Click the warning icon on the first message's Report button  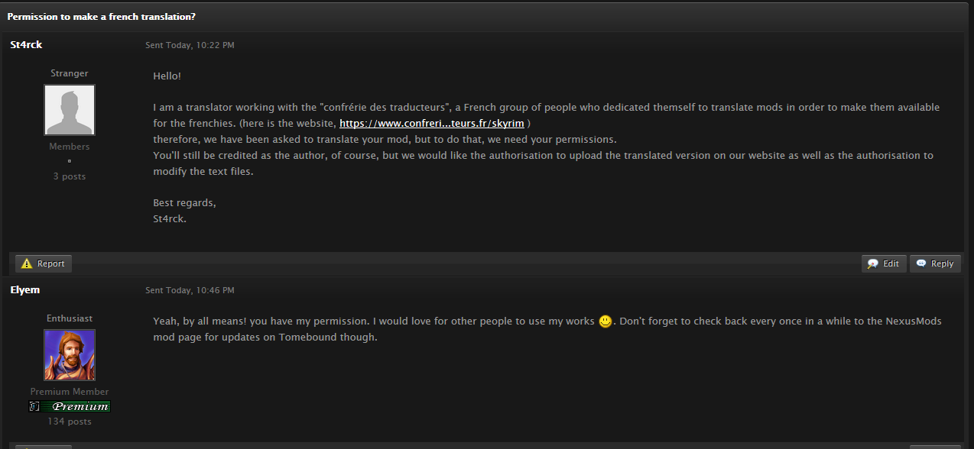tap(27, 263)
